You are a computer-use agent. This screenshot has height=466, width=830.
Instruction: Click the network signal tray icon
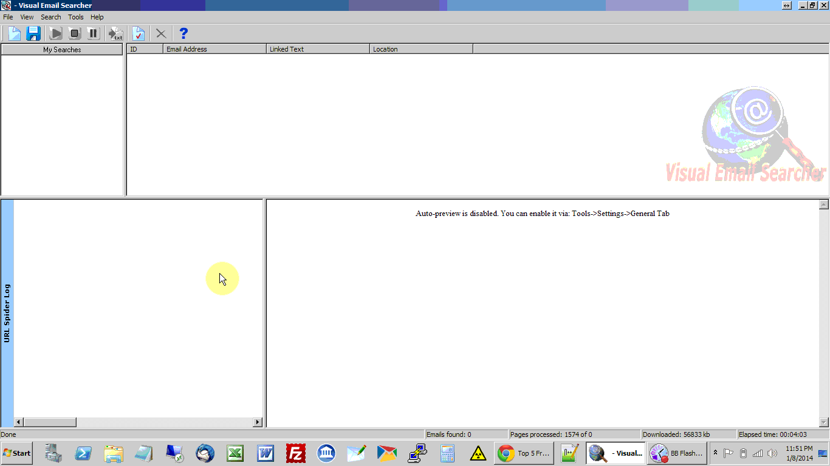click(758, 453)
